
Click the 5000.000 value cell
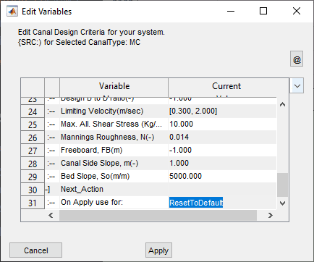click(x=222, y=176)
